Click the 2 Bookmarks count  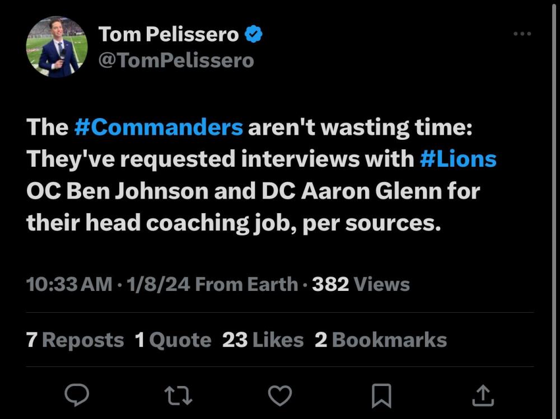[381, 340]
